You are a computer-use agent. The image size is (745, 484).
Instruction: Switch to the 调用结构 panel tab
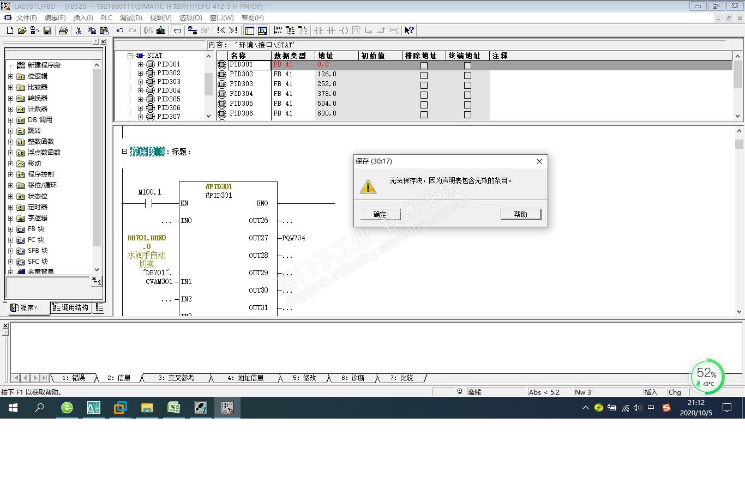pos(72,308)
